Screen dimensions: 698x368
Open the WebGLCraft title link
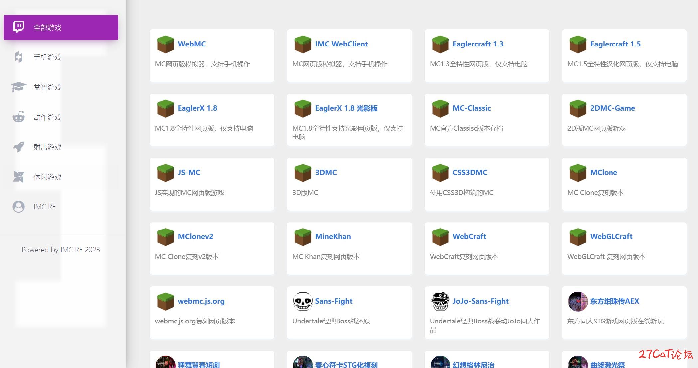611,236
